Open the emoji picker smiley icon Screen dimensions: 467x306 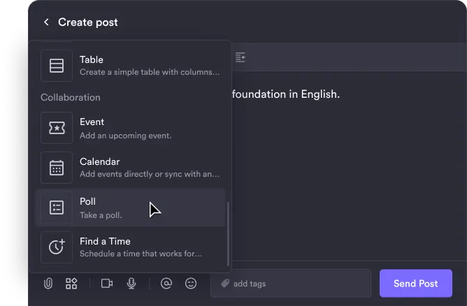(x=191, y=284)
